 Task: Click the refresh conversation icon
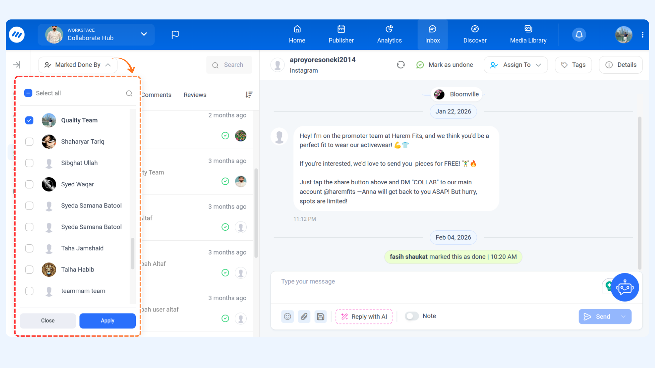coord(401,65)
